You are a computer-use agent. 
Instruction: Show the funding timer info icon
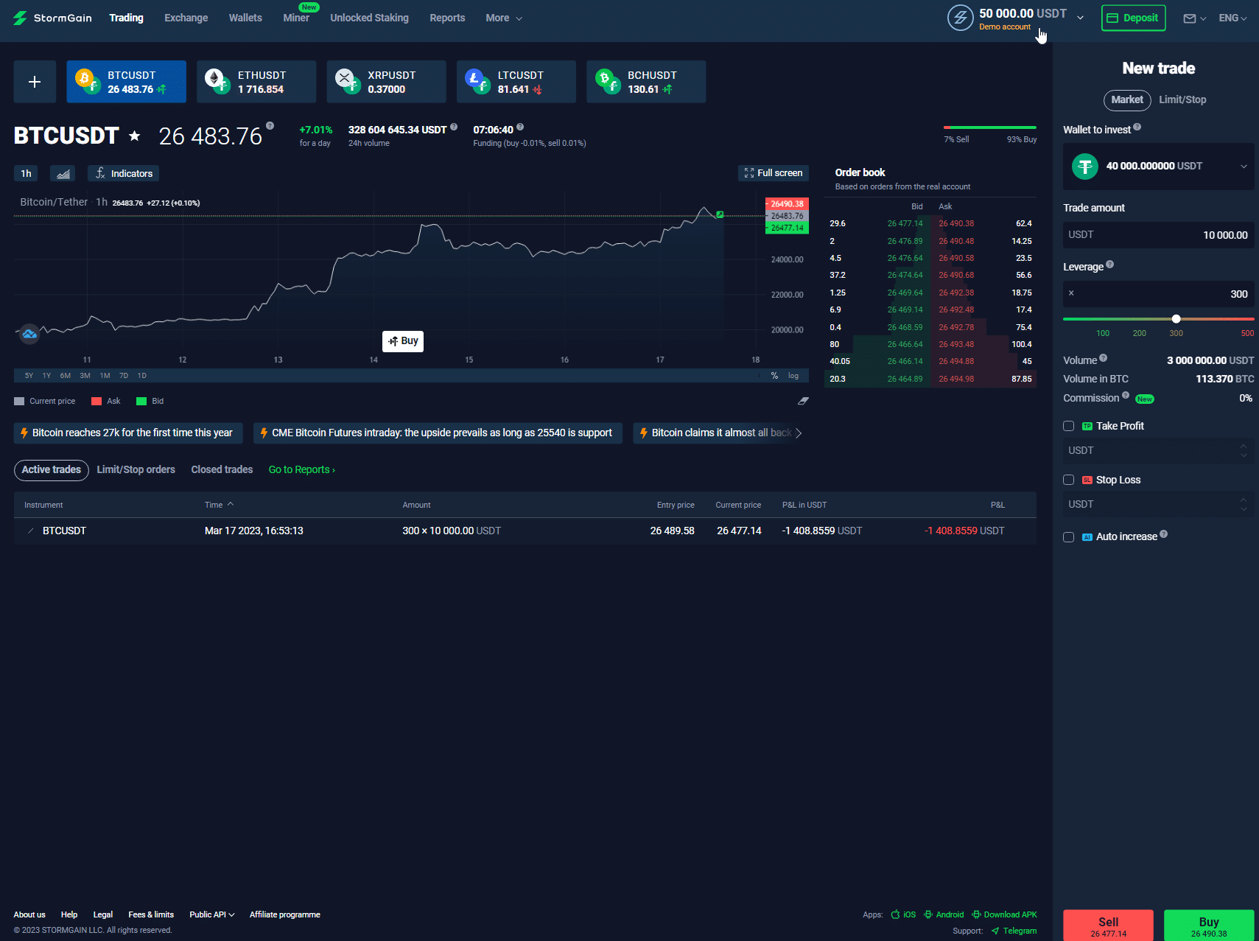520,127
